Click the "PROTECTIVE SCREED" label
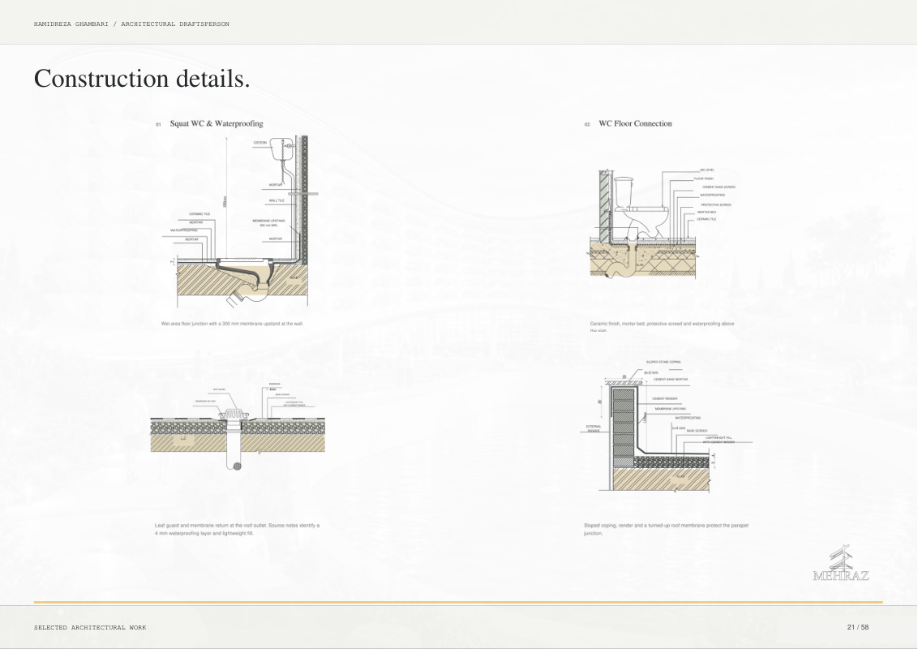The width and height of the screenshot is (918, 649). (x=715, y=205)
